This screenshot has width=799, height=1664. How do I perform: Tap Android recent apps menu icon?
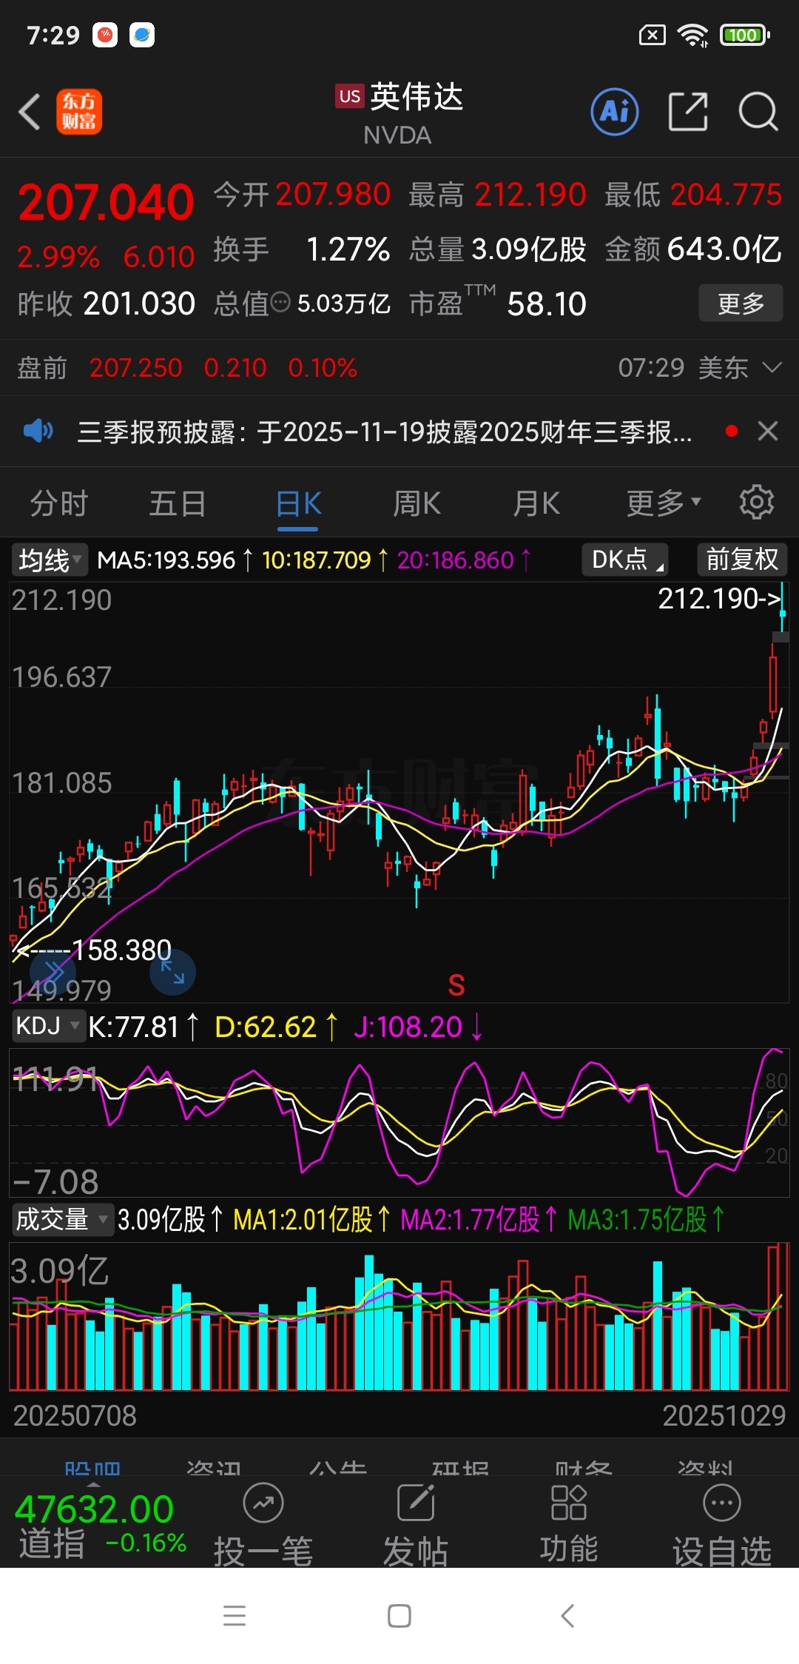(235, 1616)
